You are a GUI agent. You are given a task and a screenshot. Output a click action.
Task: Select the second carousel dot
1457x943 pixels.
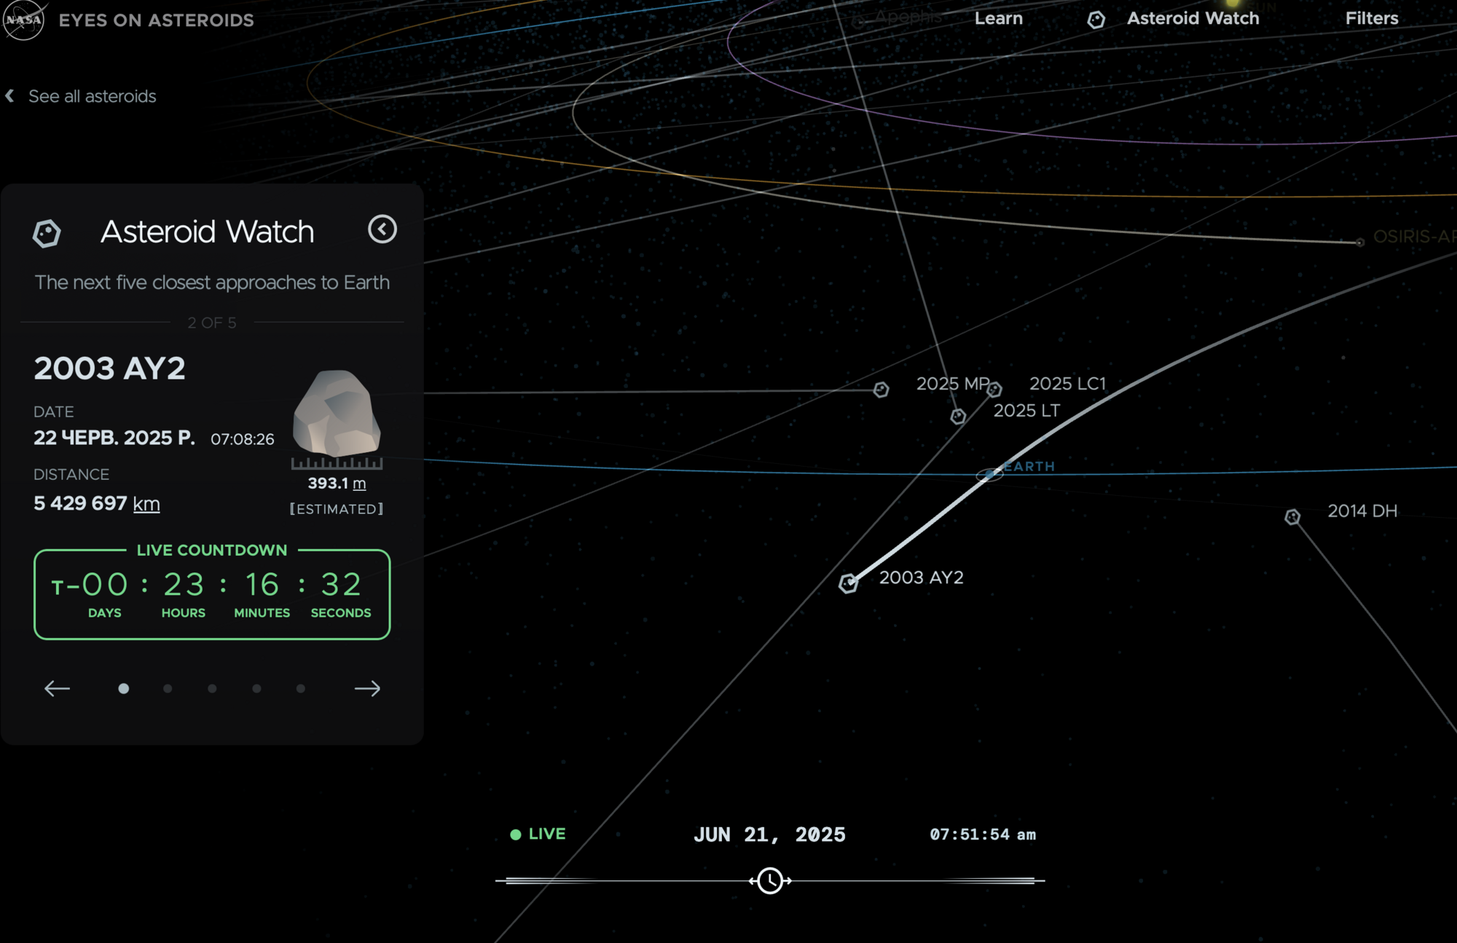pyautogui.click(x=168, y=688)
